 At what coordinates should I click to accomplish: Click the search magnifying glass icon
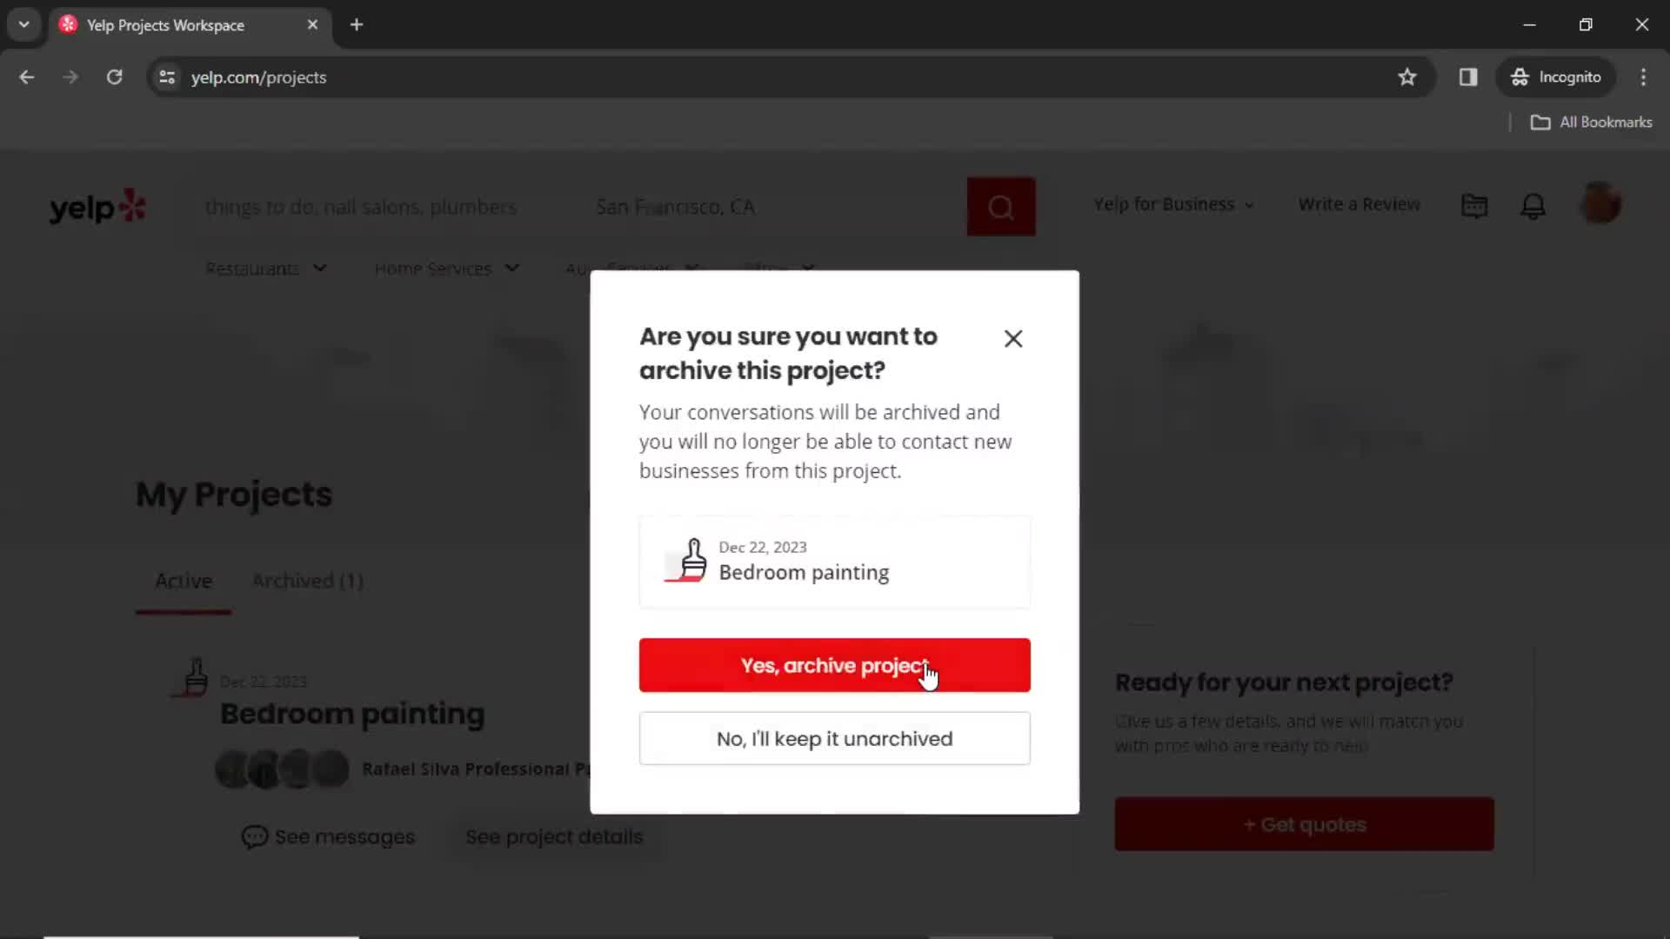click(1000, 205)
